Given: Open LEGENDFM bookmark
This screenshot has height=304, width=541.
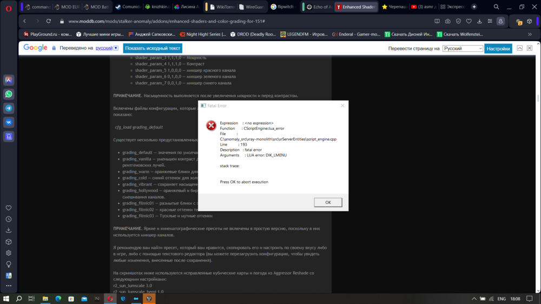Looking at the screenshot, I should click(304, 34).
